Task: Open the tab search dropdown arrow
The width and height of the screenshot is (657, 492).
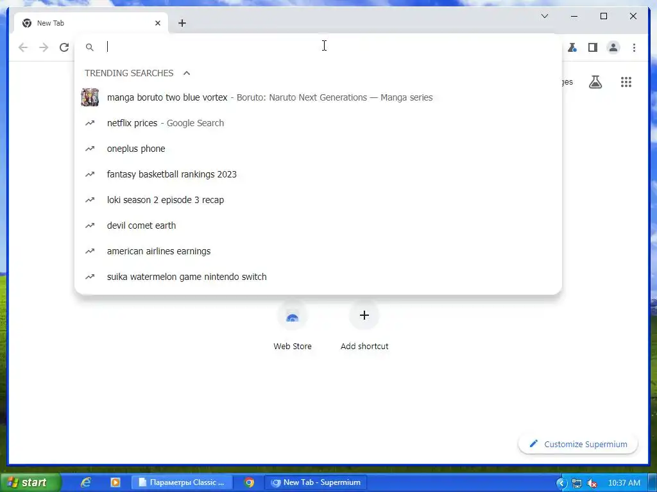Action: pos(545,16)
